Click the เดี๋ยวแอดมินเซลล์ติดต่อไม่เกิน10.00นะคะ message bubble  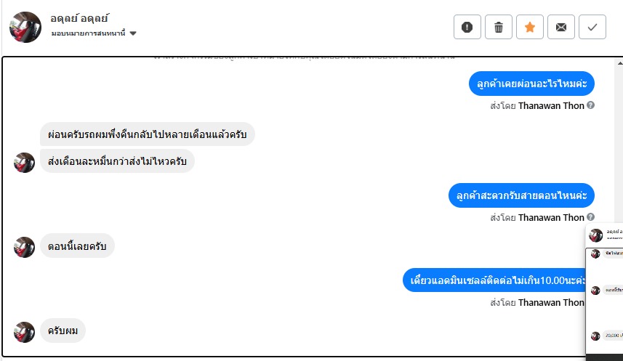pos(499,280)
